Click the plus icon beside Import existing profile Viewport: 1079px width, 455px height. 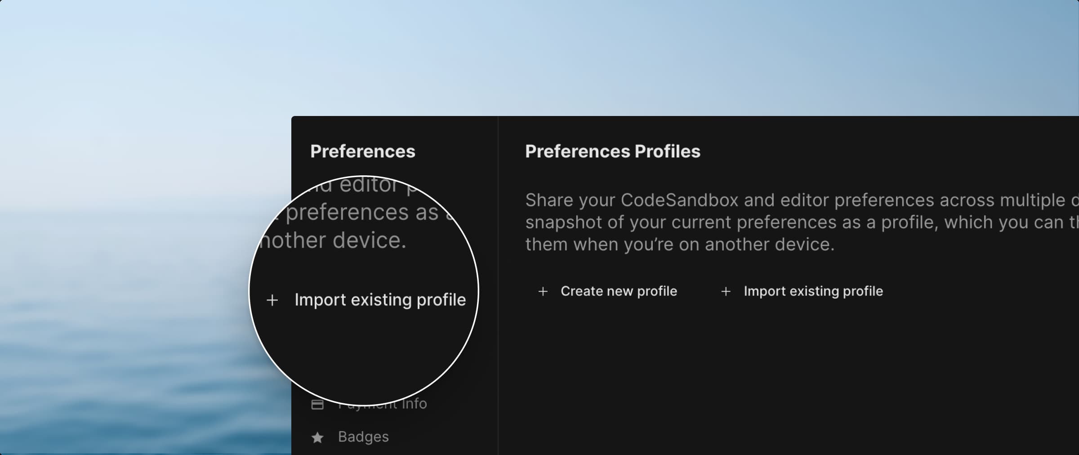(727, 291)
